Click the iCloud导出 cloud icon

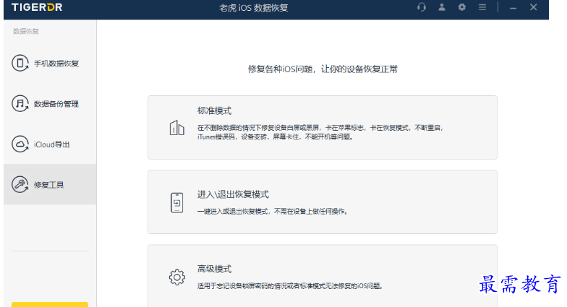coord(20,144)
